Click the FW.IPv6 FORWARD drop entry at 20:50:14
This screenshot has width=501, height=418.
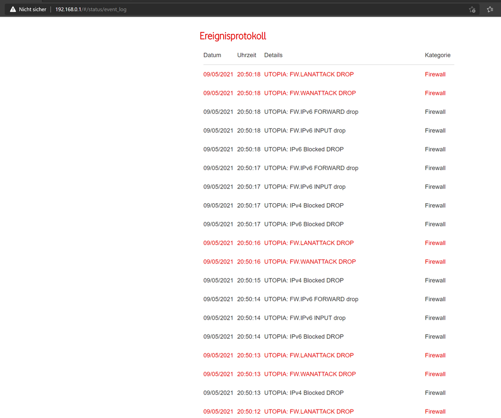311,299
